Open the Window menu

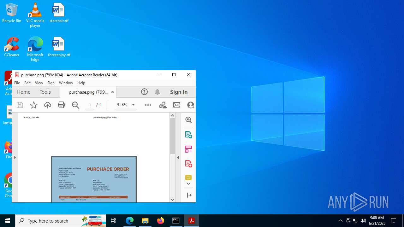tap(66, 83)
